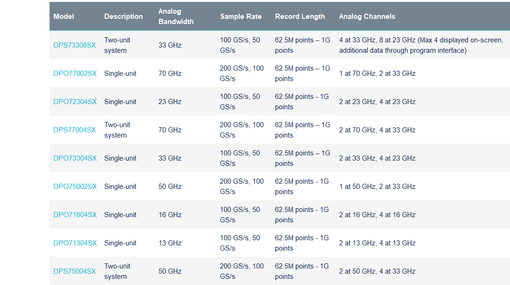Click the Sample Rate column header

click(x=241, y=16)
